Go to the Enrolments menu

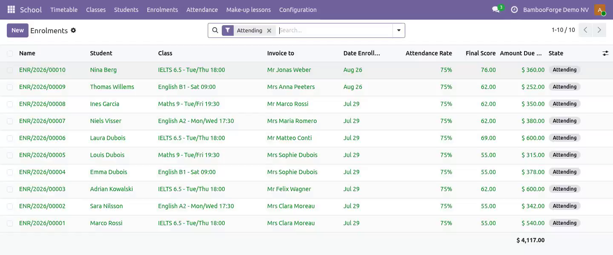tap(162, 9)
